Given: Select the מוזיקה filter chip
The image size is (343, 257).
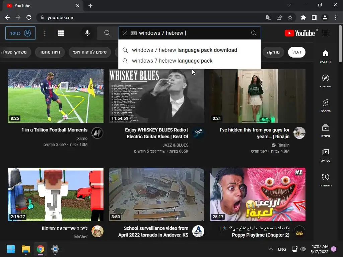Looking at the screenshot, I should [273, 52].
